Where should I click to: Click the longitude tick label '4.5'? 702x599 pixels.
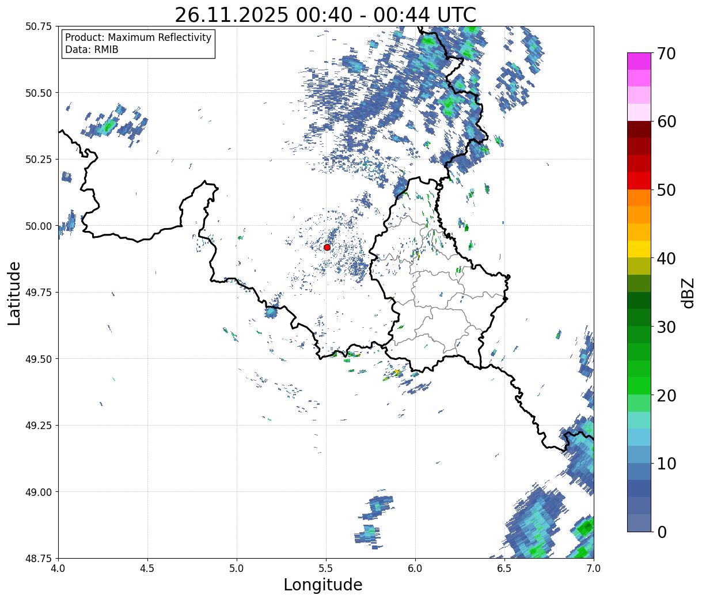click(147, 568)
